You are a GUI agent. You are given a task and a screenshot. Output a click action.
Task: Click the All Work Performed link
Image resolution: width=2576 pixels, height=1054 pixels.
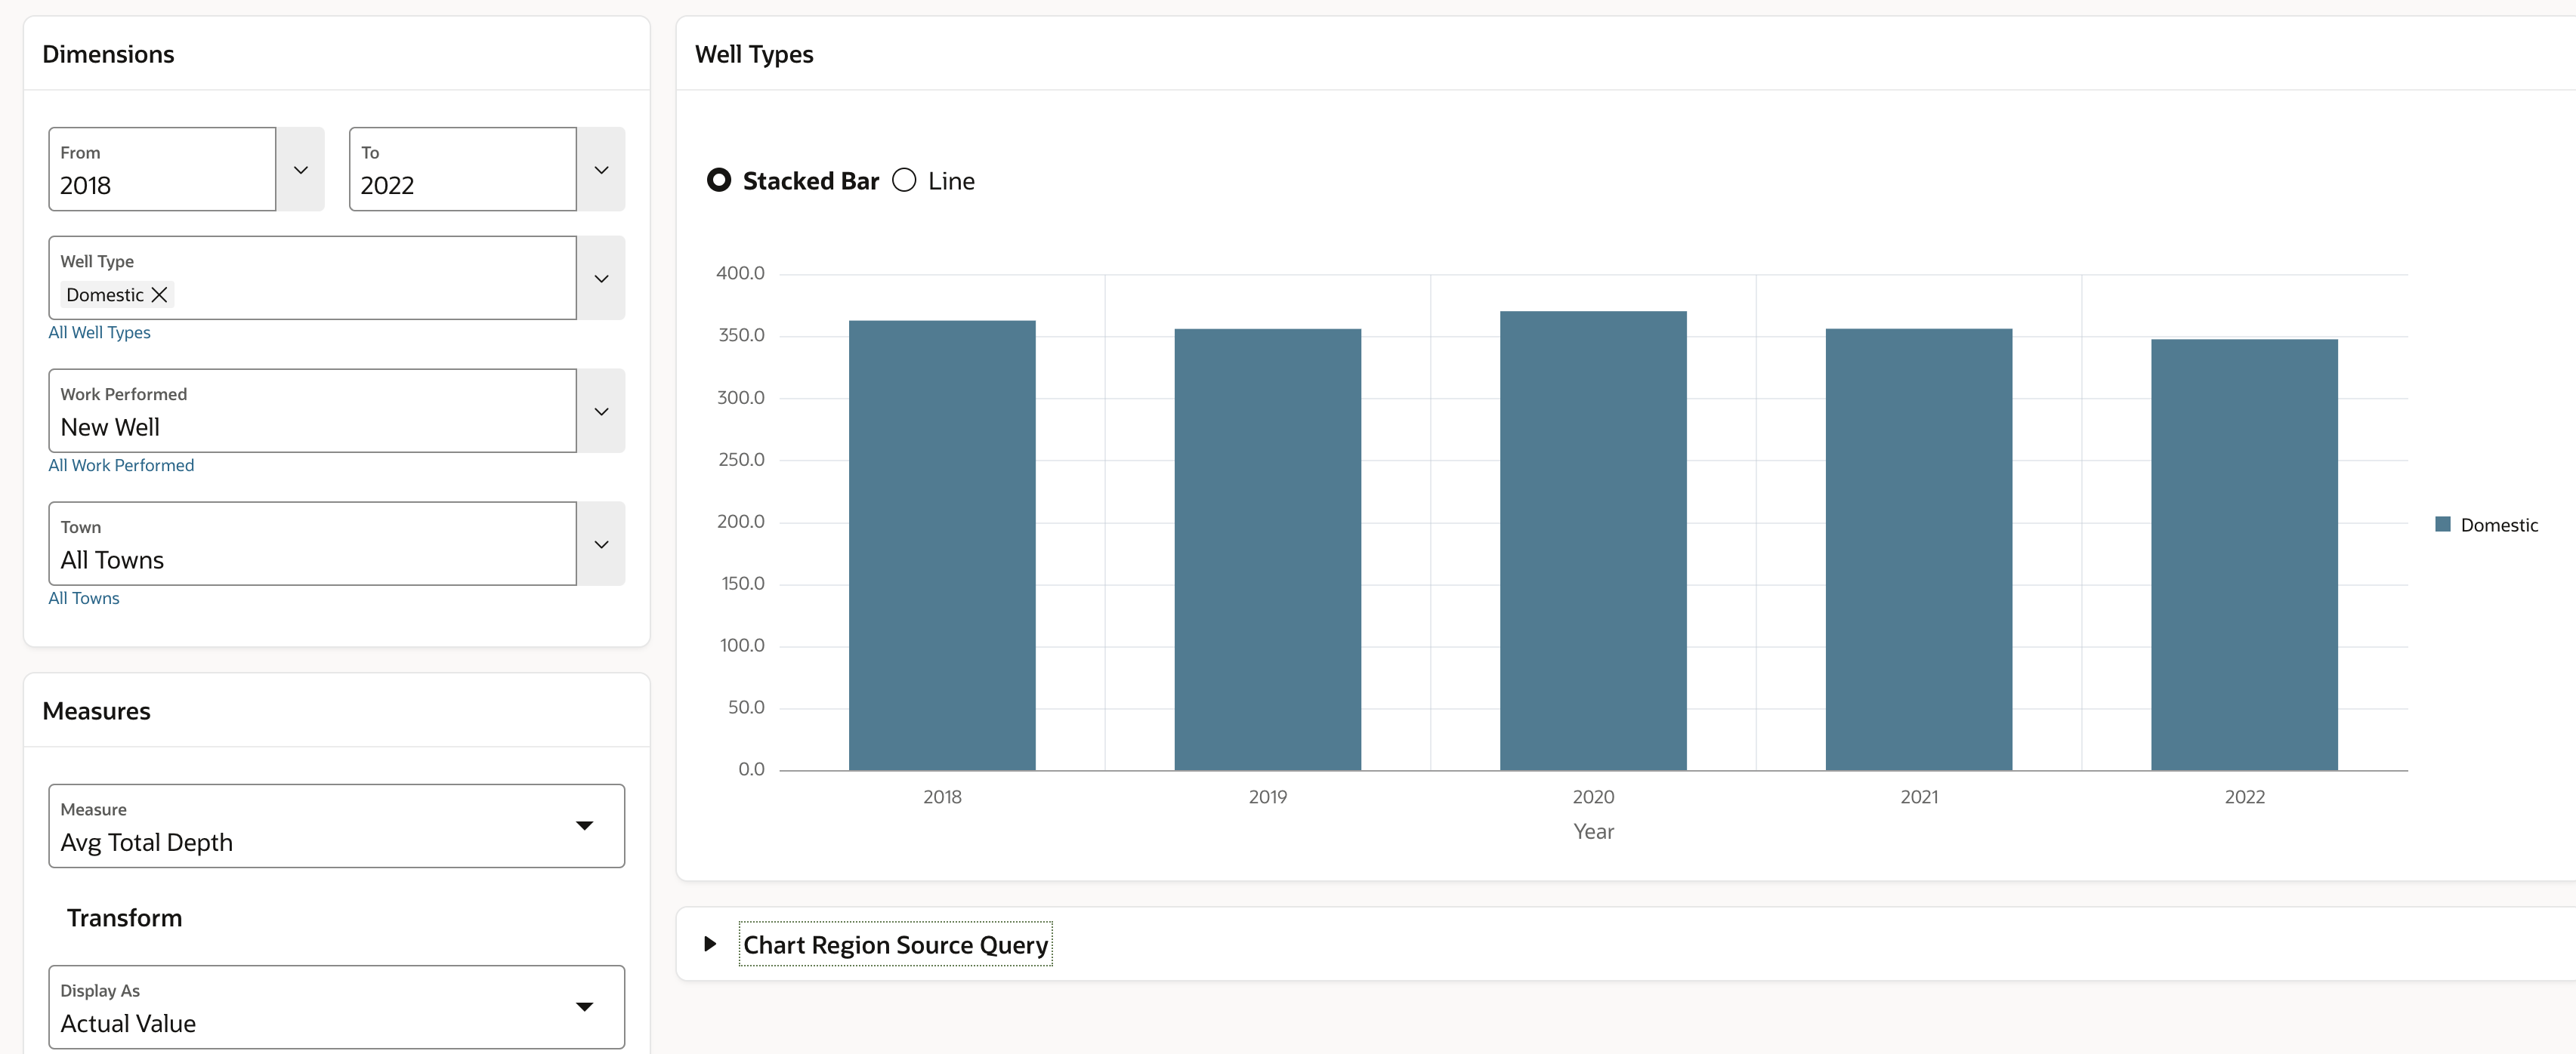121,464
